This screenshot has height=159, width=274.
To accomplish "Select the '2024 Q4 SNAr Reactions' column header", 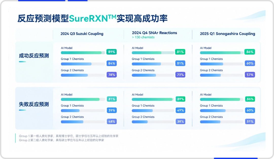I will 155,33.
